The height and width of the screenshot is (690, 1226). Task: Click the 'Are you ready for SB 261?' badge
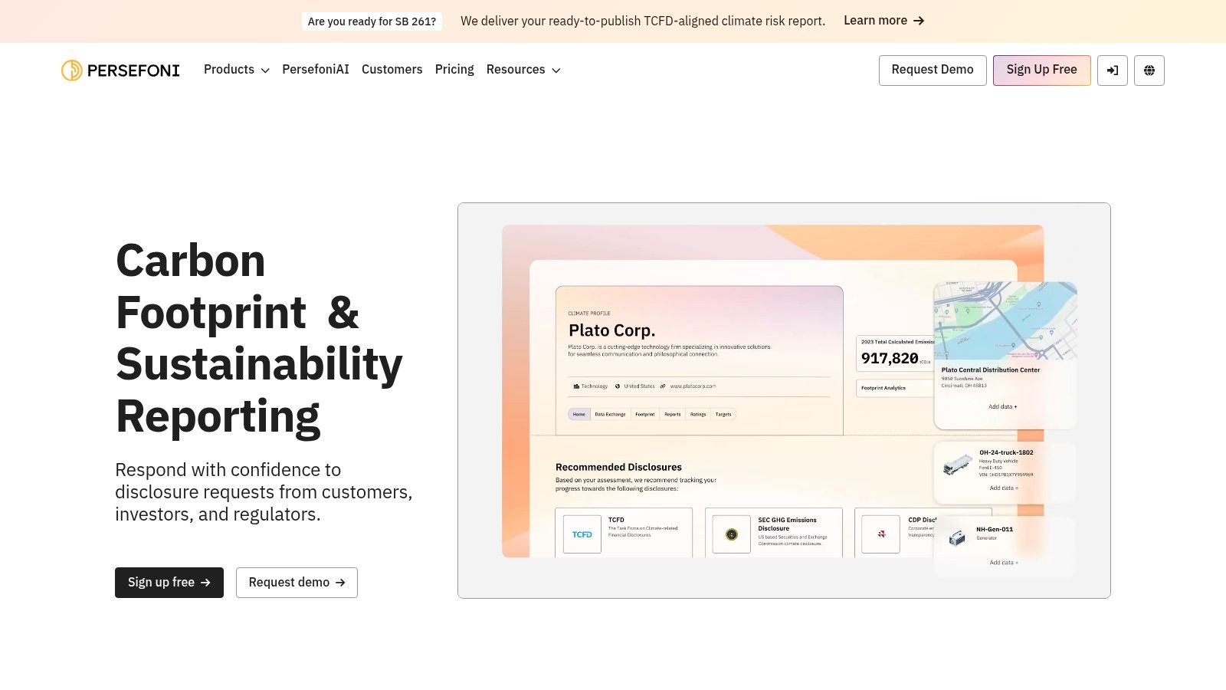pyautogui.click(x=372, y=21)
